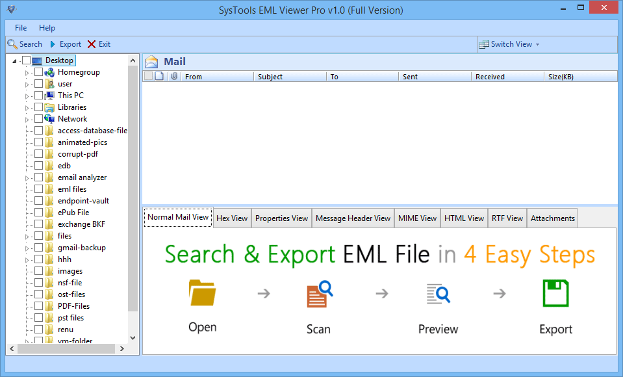Expand the email analyzer folder
The image size is (623, 377).
(x=27, y=178)
